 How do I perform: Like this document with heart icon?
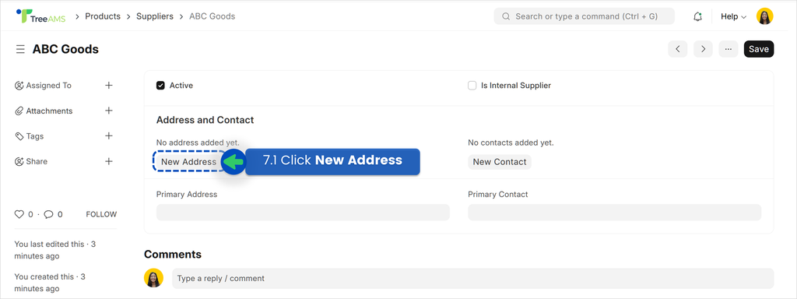click(19, 215)
